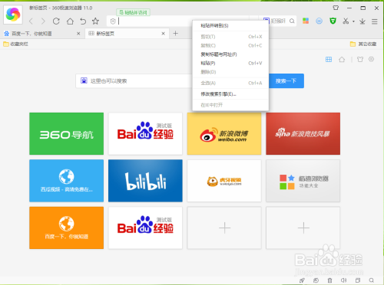
Task: Click the scissors screenshot tool icon
Action: [x=346, y=21]
